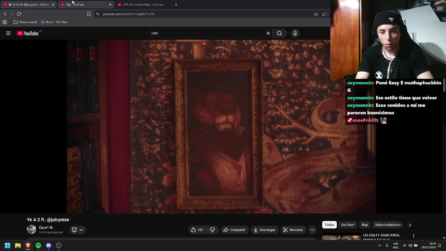Close the Ye A 2 ft. tab

53,5
